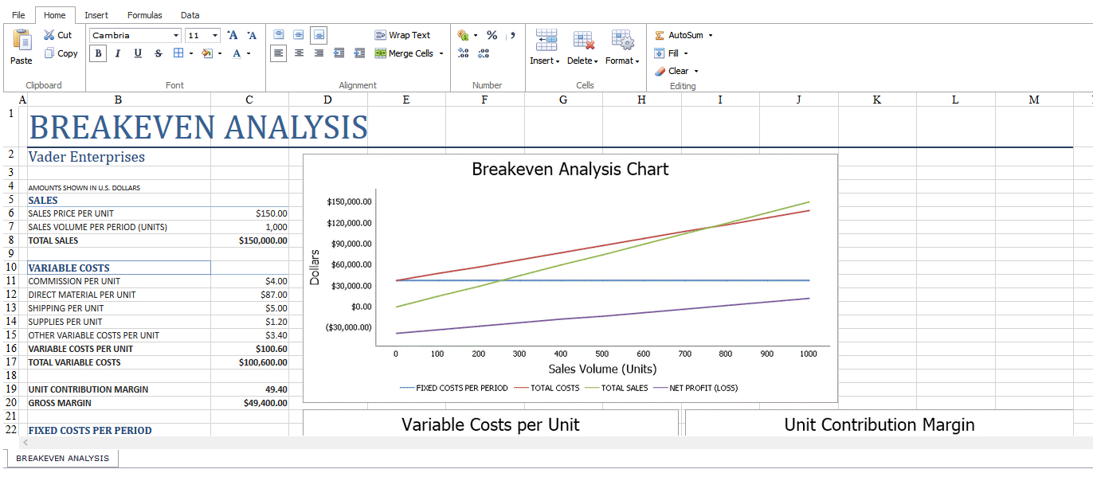Screen dimensions: 1093x481
Task: Open the fill color picker dropdown
Action: pyautogui.click(x=219, y=54)
